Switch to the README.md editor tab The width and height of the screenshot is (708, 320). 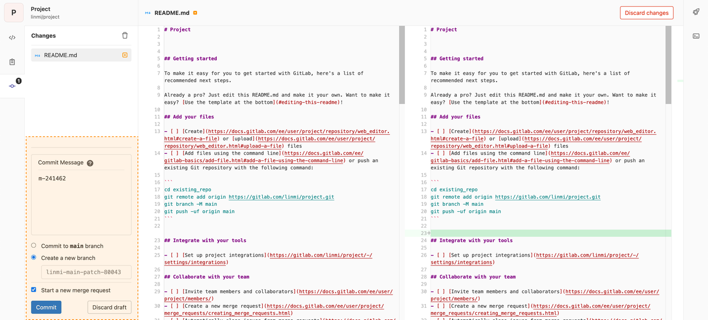(171, 13)
